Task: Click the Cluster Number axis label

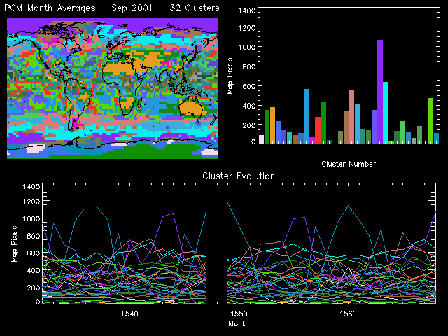Action: point(349,164)
